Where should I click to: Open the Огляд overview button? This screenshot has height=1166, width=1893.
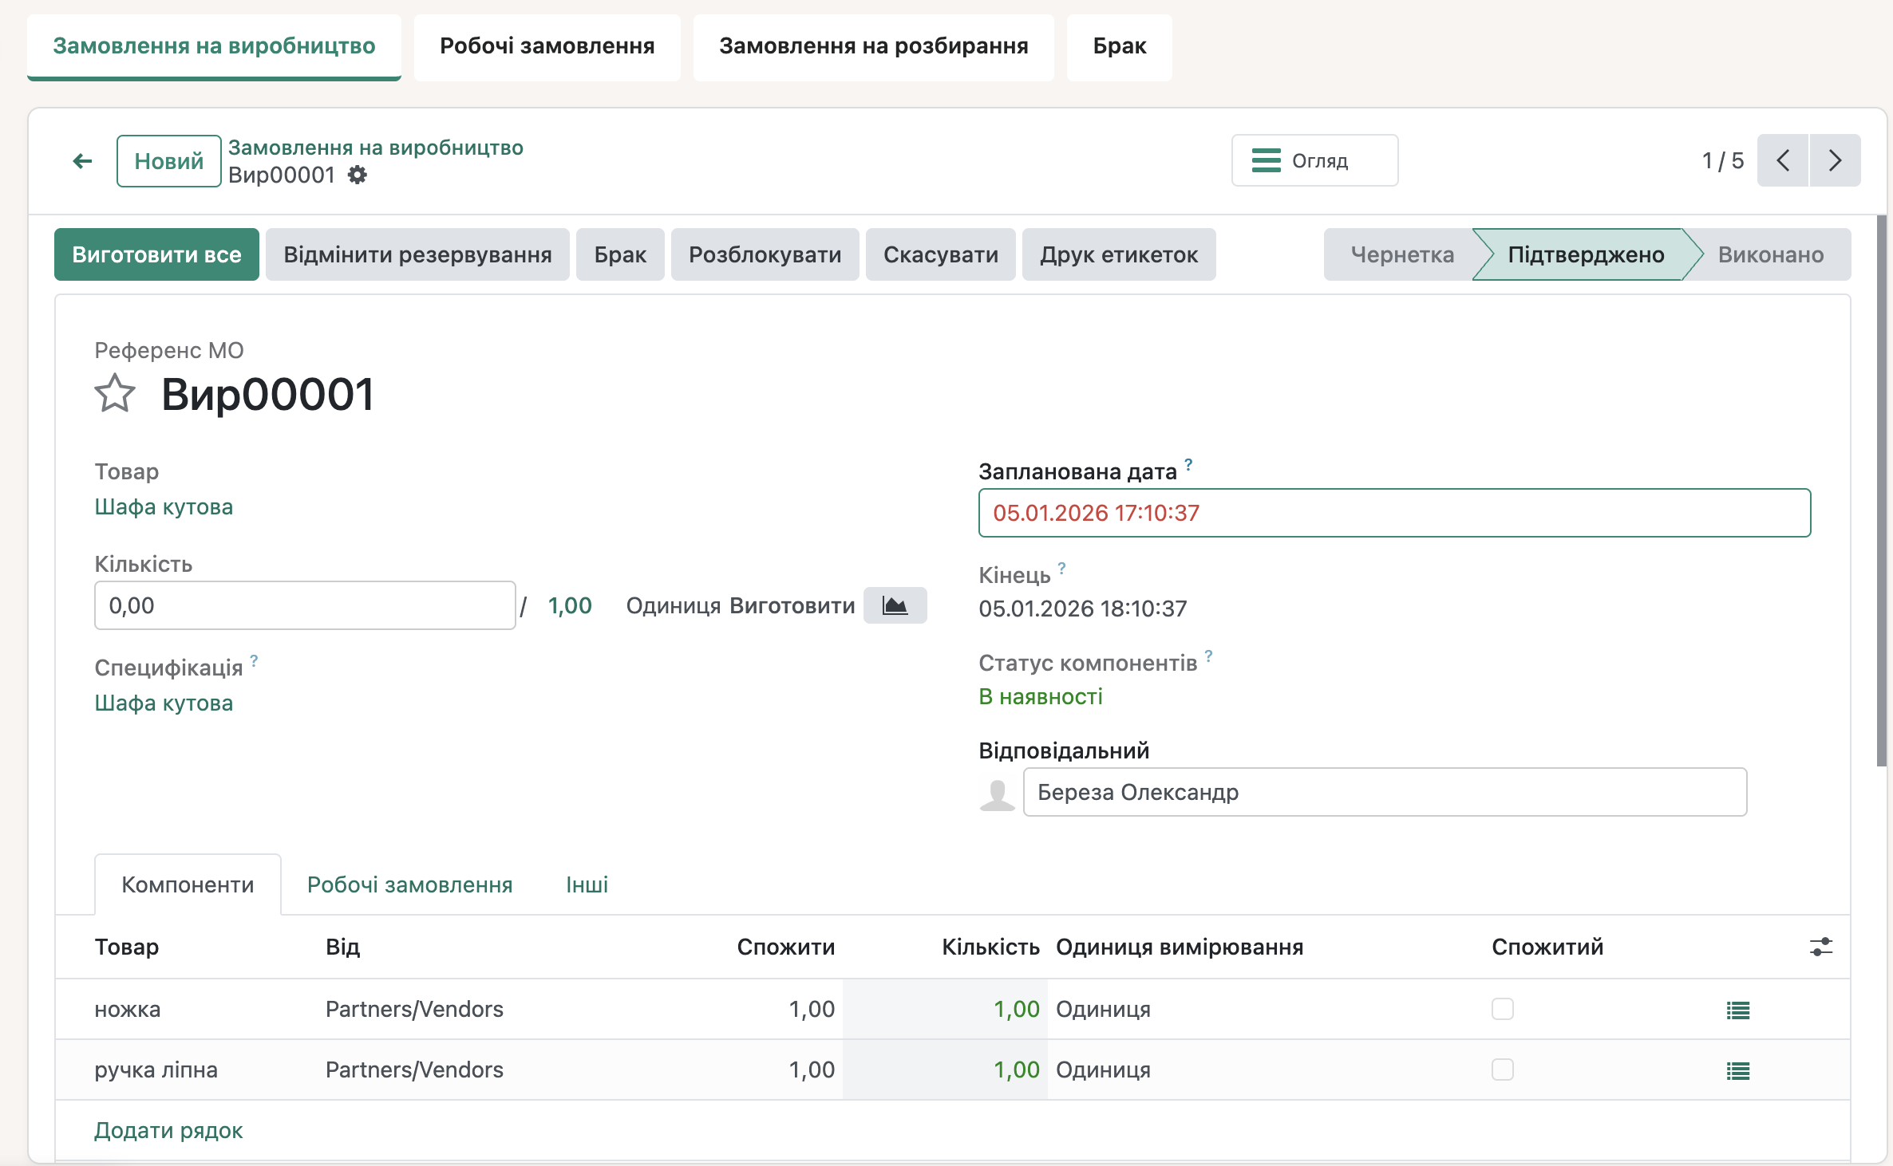tap(1314, 160)
